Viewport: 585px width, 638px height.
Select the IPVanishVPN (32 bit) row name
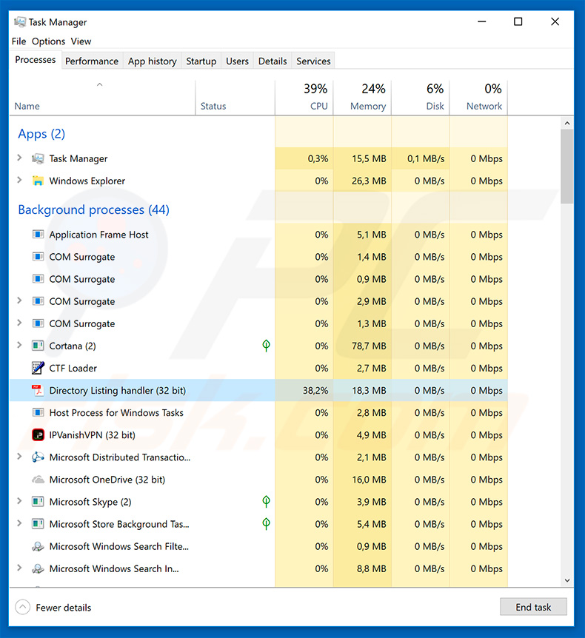click(92, 435)
